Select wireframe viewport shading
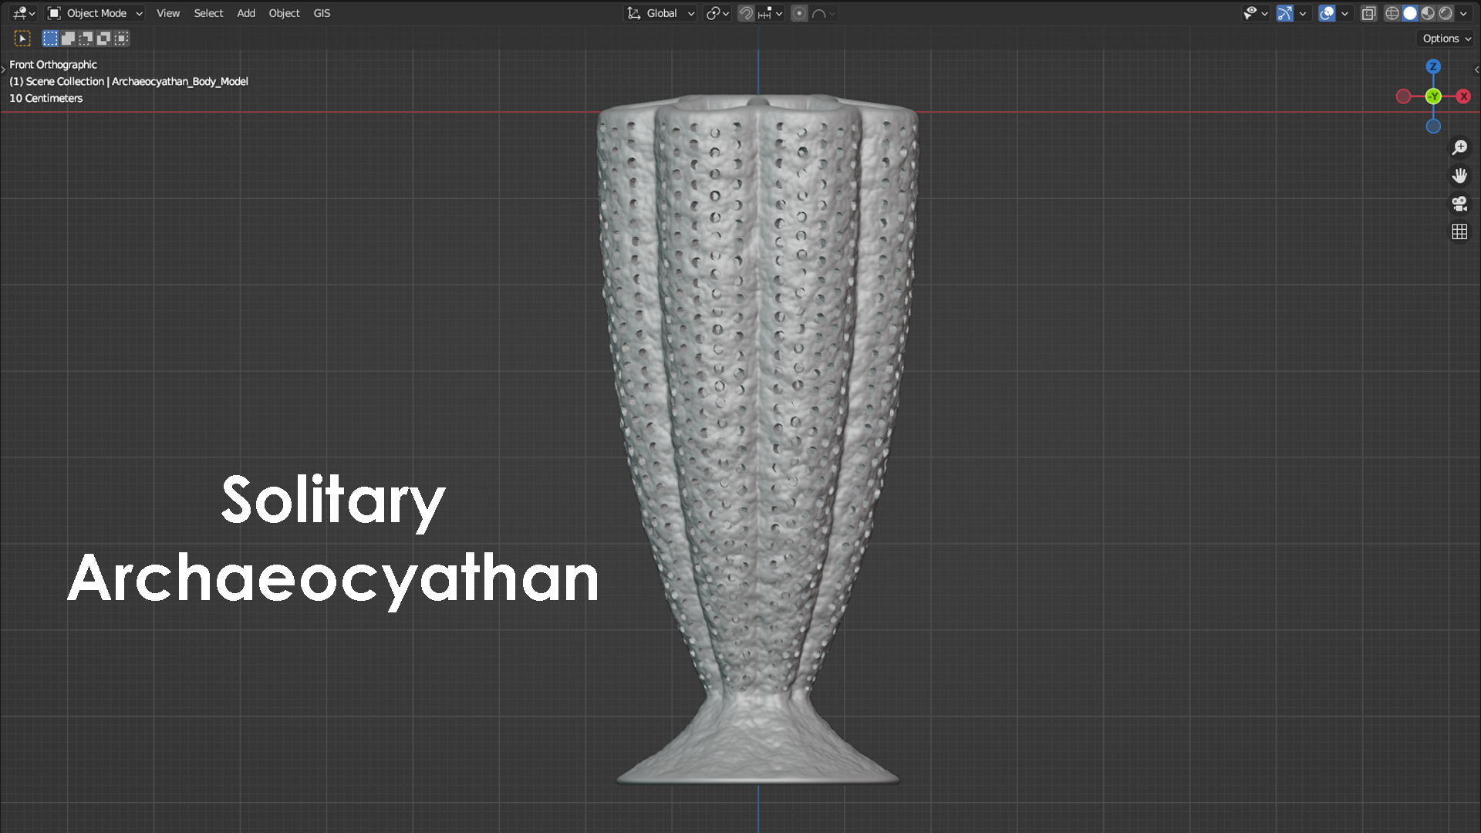The width and height of the screenshot is (1481, 833). click(1392, 13)
